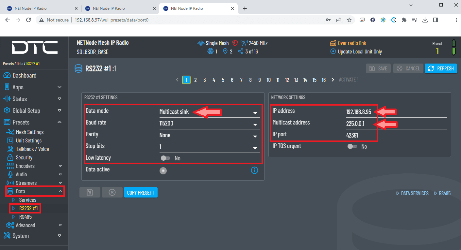Switch to preset page 5
Screen dimensions: 461x250
click(223, 80)
